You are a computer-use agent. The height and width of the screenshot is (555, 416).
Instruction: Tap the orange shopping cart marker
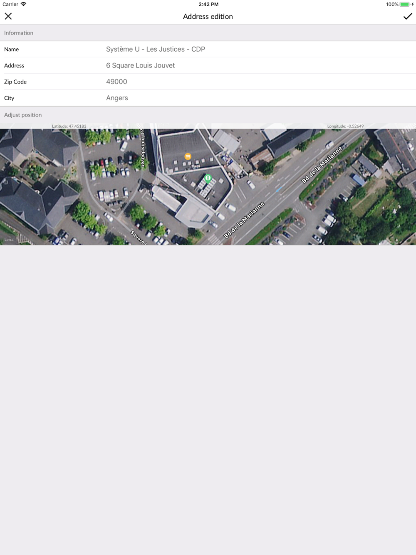(188, 156)
